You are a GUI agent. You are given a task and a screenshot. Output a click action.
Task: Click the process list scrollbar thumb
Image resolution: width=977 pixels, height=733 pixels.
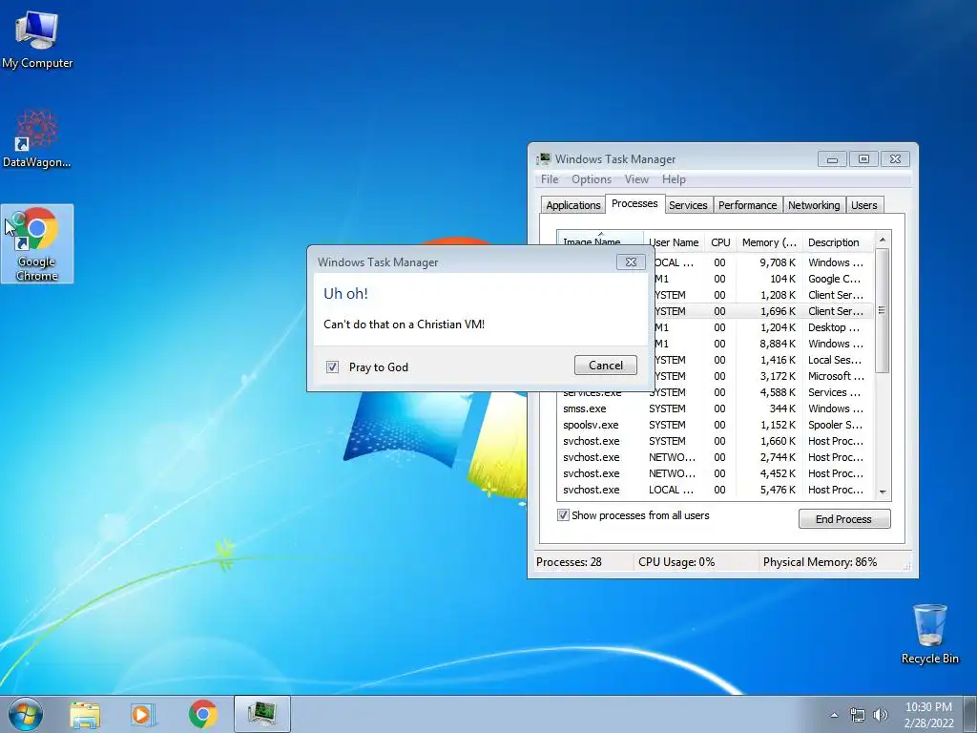coord(882,310)
